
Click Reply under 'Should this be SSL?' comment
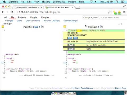(x=70, y=38)
